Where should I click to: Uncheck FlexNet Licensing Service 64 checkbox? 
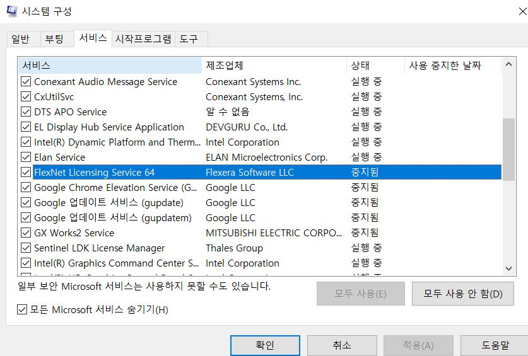coord(26,172)
